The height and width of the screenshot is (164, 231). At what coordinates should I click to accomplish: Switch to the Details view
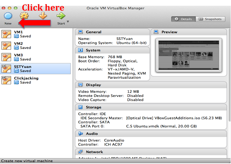(183, 19)
